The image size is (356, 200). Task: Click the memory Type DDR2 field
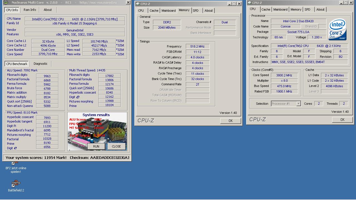167,22
